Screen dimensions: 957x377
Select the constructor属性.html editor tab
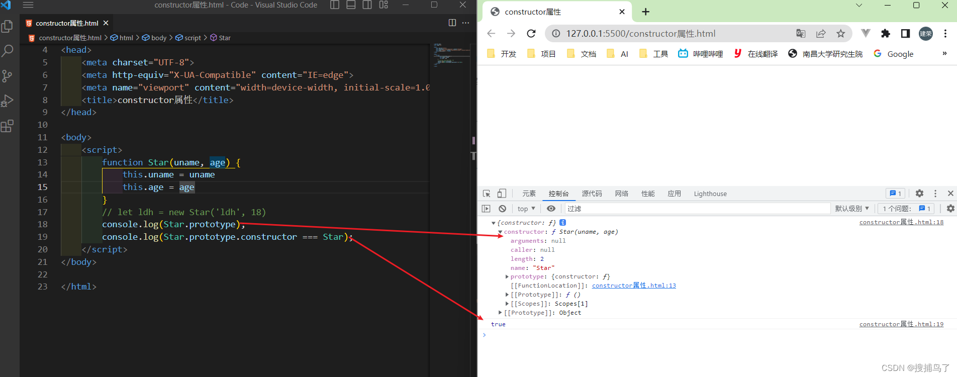pyautogui.click(x=66, y=23)
